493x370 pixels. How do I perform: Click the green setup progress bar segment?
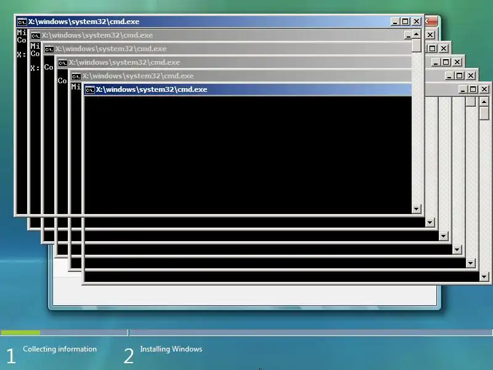click(20, 332)
